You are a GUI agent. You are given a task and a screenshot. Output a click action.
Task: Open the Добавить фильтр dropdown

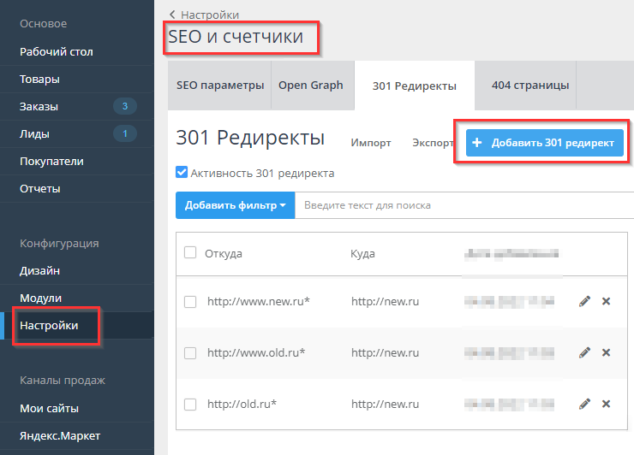tap(235, 205)
